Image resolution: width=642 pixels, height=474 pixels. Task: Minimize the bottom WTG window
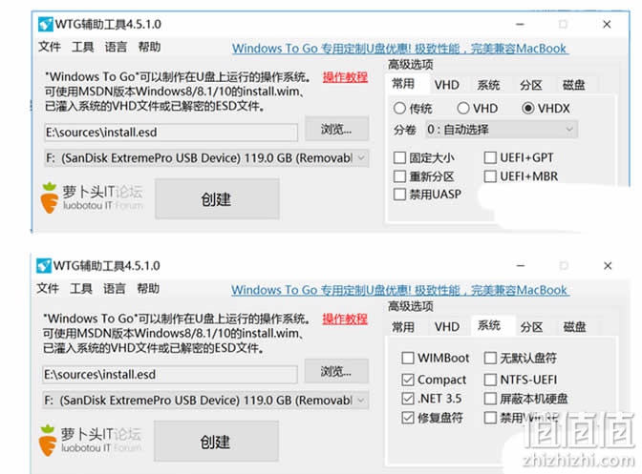click(x=521, y=266)
